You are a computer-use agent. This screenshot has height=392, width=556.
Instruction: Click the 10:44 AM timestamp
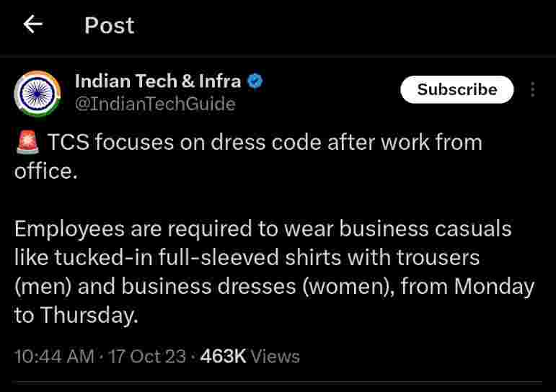point(54,356)
